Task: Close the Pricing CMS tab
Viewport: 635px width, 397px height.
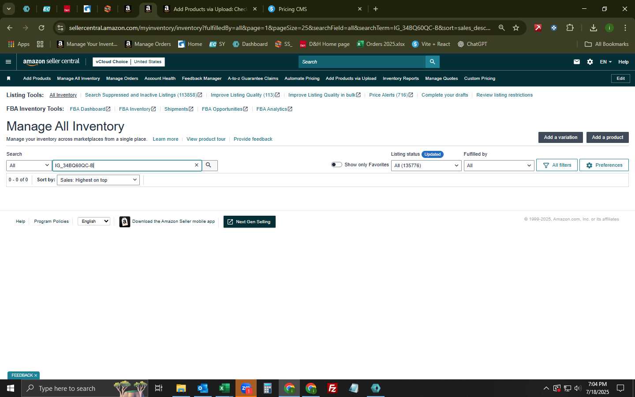Action: [x=360, y=9]
